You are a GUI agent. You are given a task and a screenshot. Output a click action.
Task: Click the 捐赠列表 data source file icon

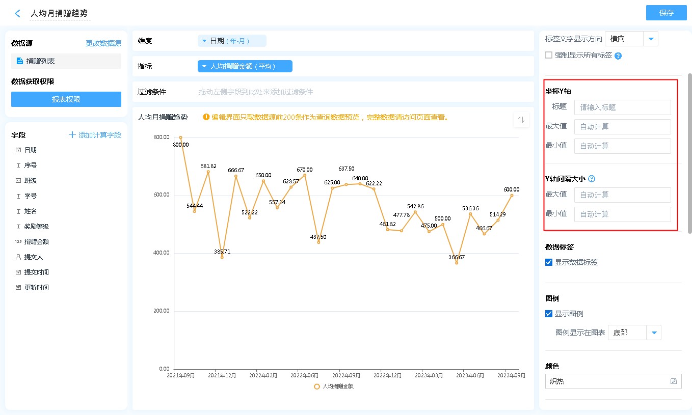pos(19,61)
